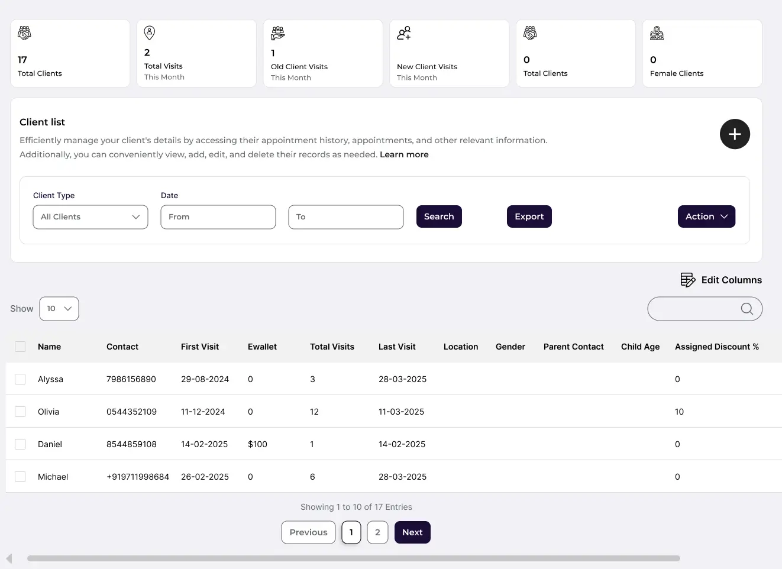Toggle the select-all checkbox in table header
This screenshot has height=569, width=782.
[20, 347]
